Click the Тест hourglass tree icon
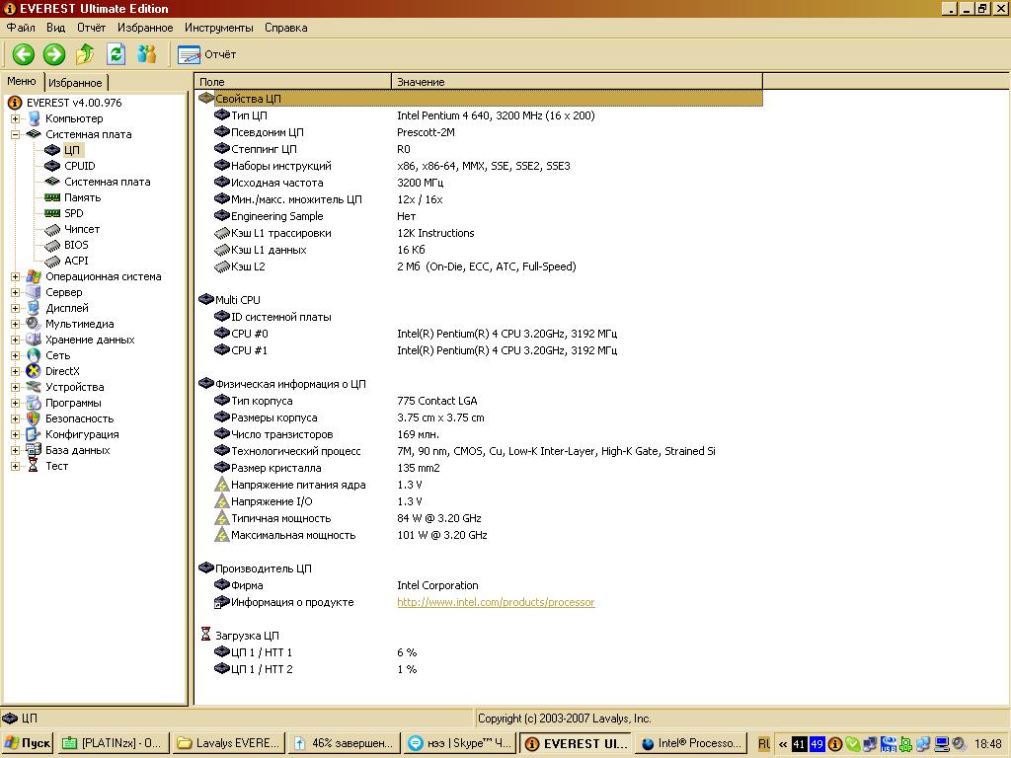 (x=33, y=466)
